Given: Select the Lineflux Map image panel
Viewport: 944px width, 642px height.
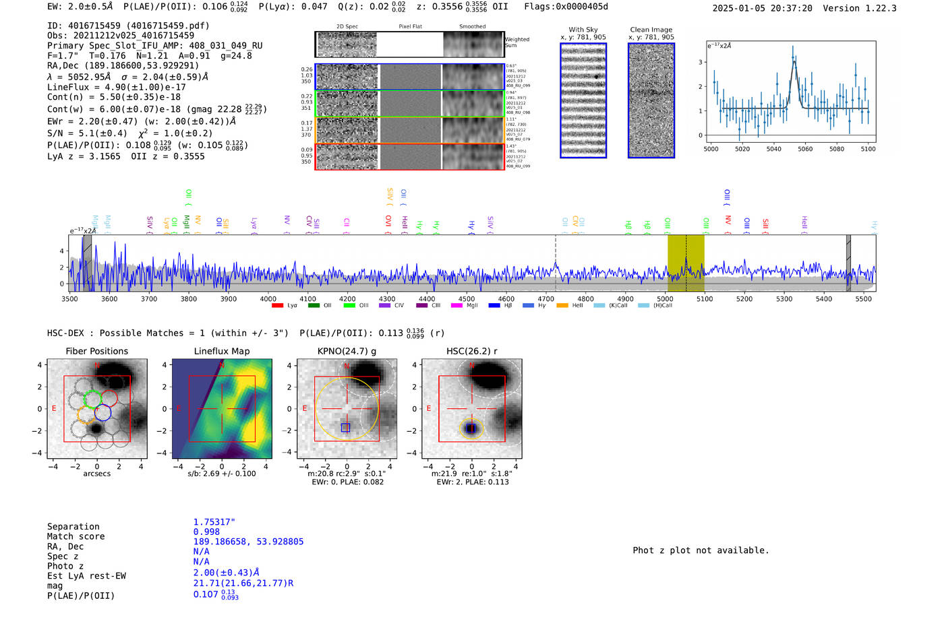Looking at the screenshot, I should tap(222, 409).
